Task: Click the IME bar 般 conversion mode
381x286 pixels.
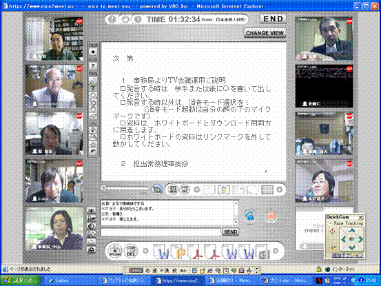Action: (x=174, y=270)
